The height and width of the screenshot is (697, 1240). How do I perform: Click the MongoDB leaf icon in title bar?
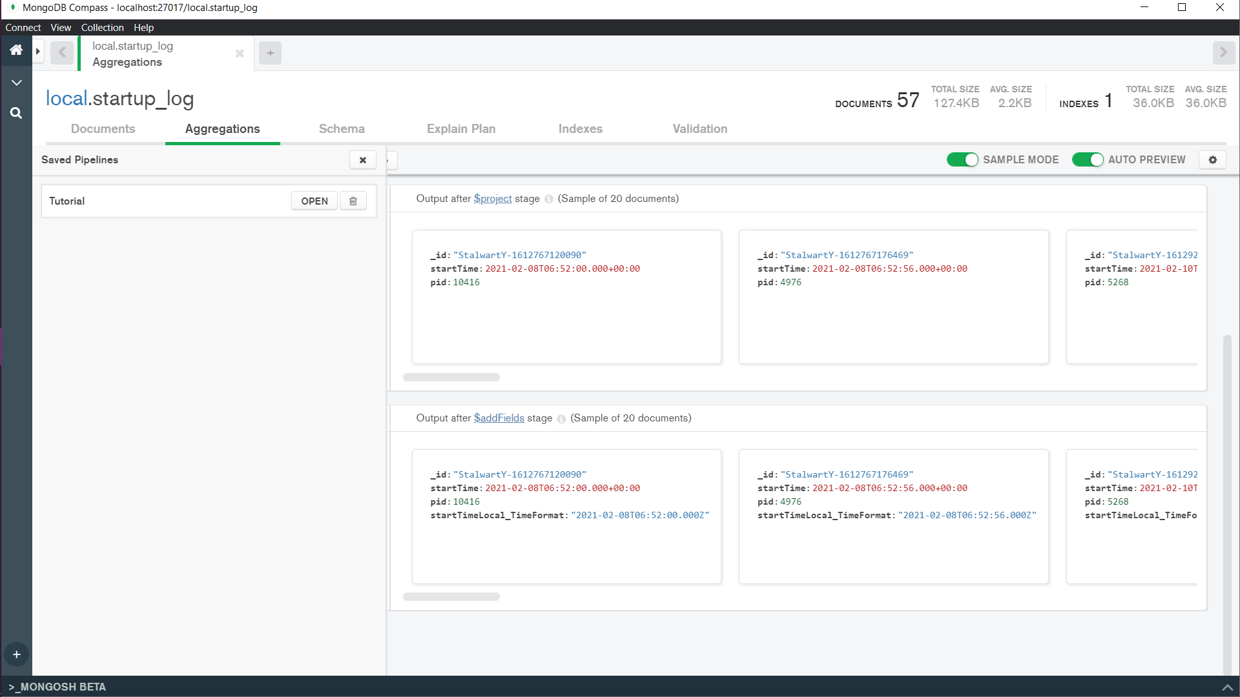click(12, 8)
